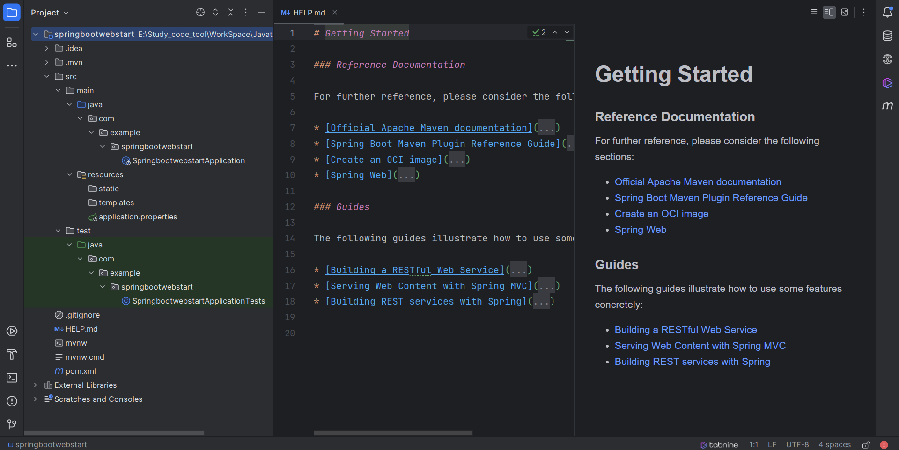The width and height of the screenshot is (899, 450).
Task: Click Collapse All in project toolbar
Action: [231, 13]
